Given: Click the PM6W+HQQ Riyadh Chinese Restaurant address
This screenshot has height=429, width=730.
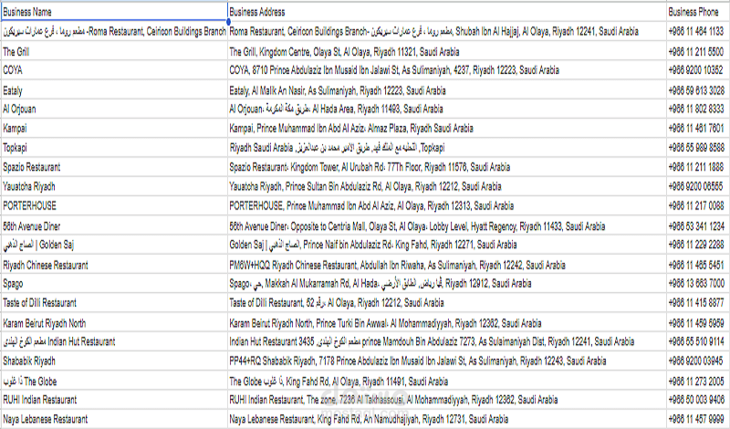Looking at the screenshot, I should (447, 265).
